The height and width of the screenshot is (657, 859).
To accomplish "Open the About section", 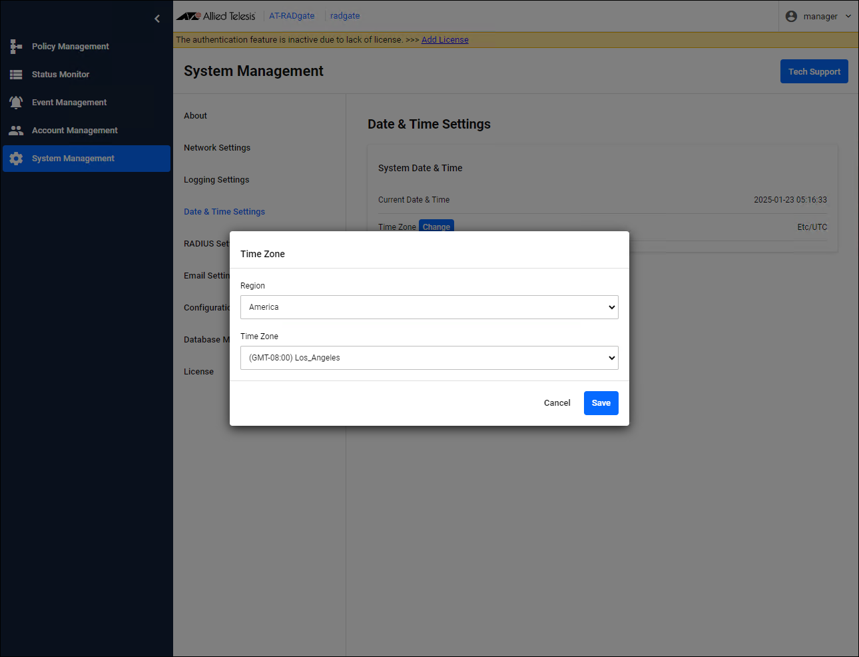I will (195, 116).
